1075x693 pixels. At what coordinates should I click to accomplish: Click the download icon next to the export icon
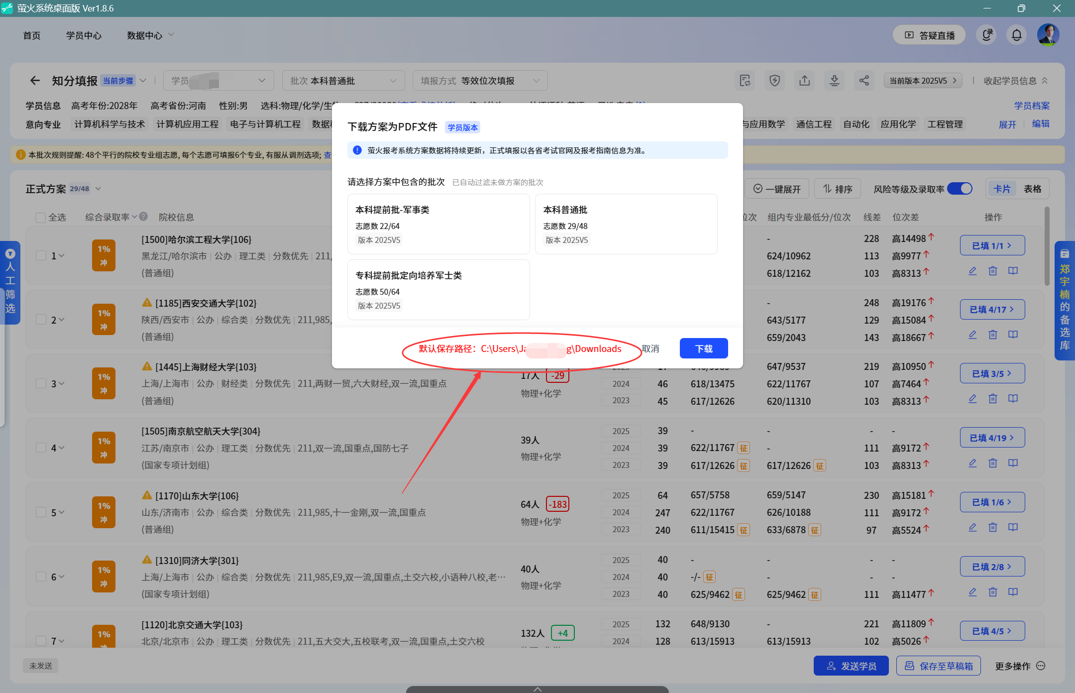point(835,80)
